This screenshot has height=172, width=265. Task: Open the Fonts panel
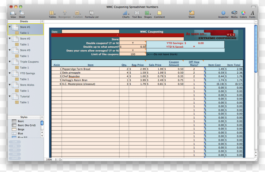252,14
